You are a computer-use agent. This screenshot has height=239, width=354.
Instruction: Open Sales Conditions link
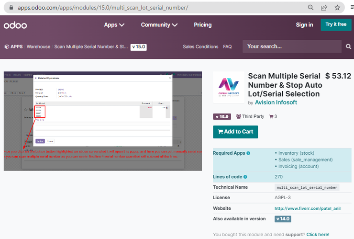click(200, 47)
